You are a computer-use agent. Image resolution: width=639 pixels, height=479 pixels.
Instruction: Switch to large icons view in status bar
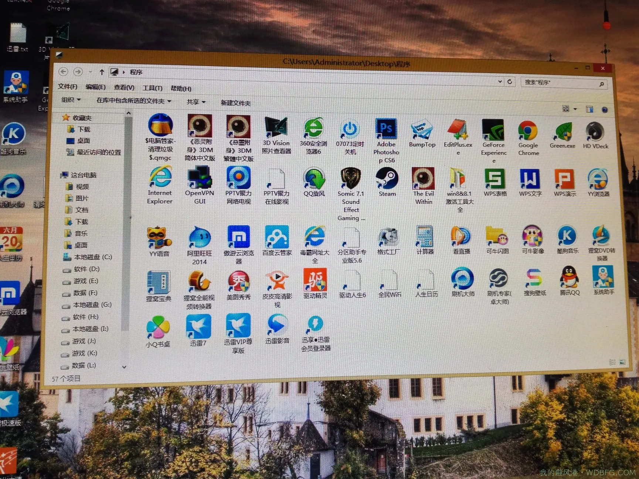pos(622,362)
